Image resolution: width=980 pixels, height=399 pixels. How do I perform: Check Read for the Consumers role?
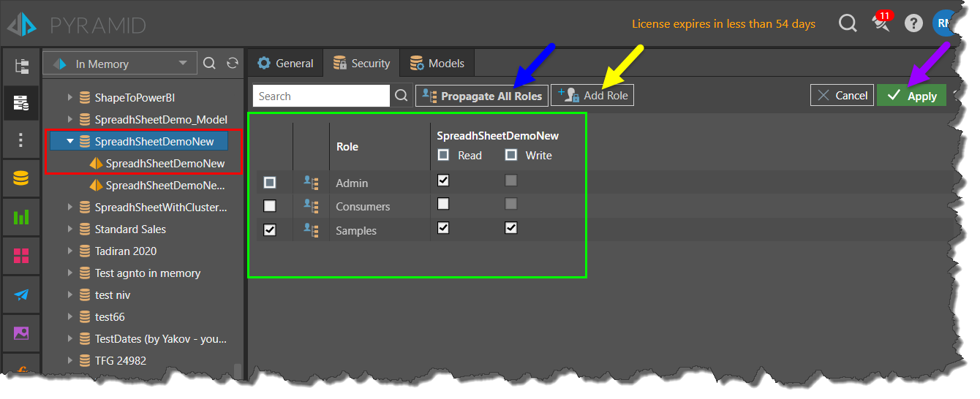[443, 204]
